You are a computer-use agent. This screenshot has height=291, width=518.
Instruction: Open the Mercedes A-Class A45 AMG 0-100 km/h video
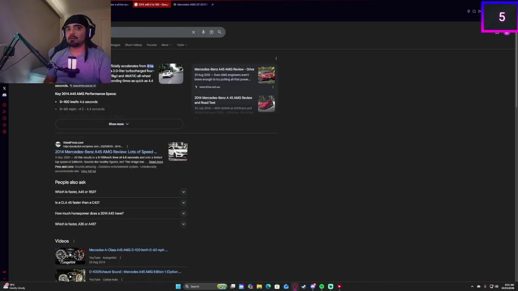[x=128, y=250]
